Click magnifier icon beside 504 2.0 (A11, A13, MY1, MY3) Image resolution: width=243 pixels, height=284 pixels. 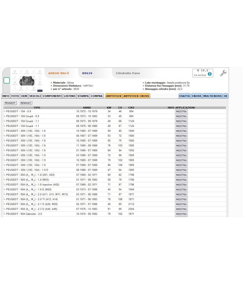click(5, 194)
